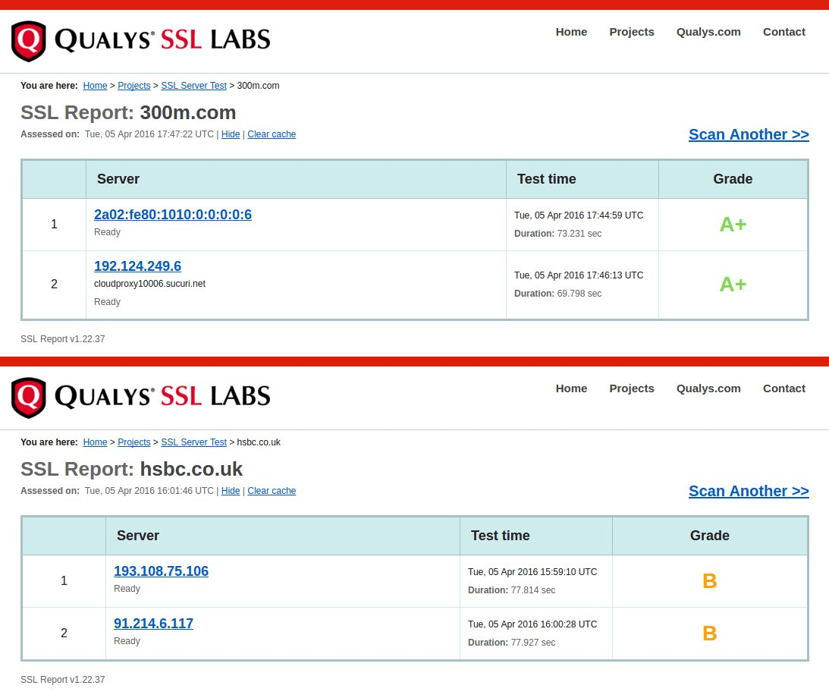Click 'Ready' status under 91.214.6.117
829x698 pixels.
(x=127, y=641)
